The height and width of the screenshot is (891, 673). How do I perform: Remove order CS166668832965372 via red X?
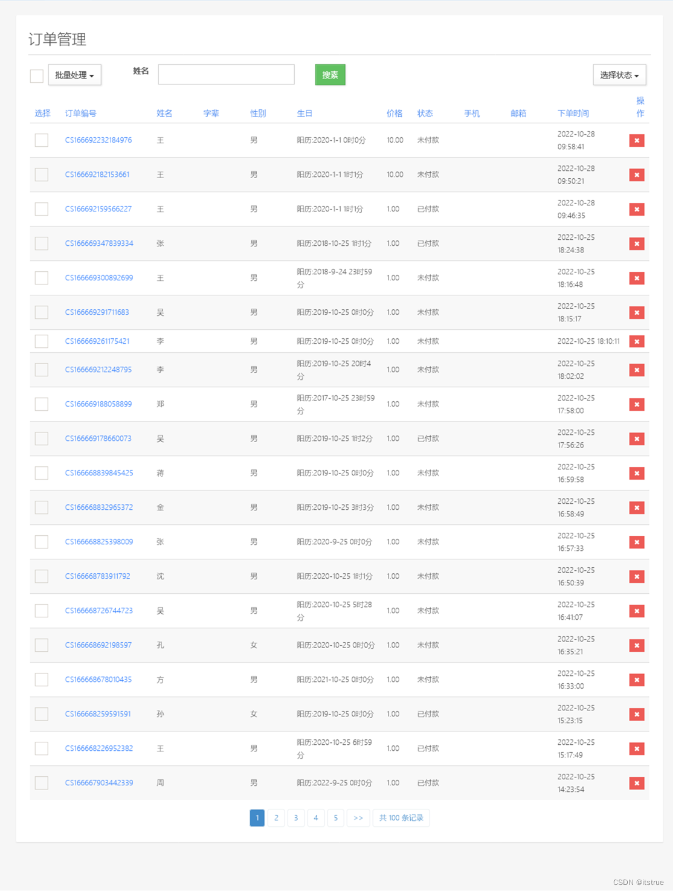coord(637,507)
